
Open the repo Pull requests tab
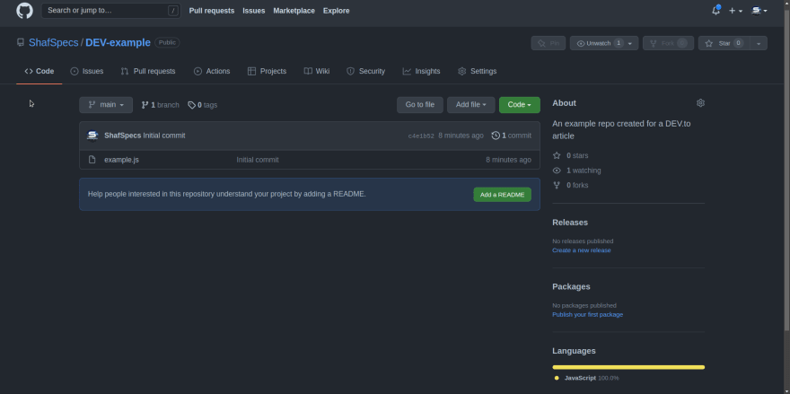click(x=148, y=72)
